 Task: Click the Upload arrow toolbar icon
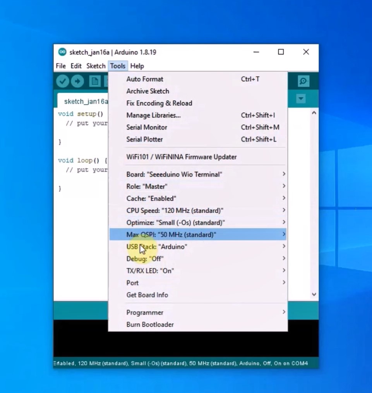(x=77, y=81)
